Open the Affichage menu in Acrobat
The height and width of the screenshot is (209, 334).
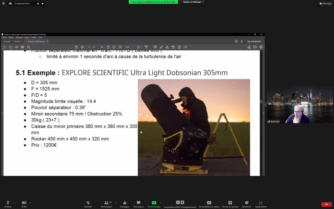point(19,38)
